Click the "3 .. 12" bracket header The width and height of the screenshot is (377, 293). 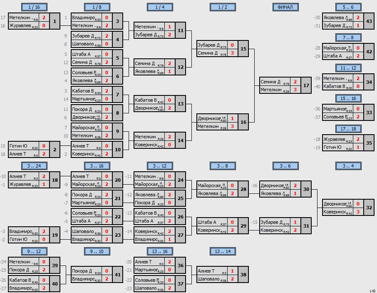[160, 166]
